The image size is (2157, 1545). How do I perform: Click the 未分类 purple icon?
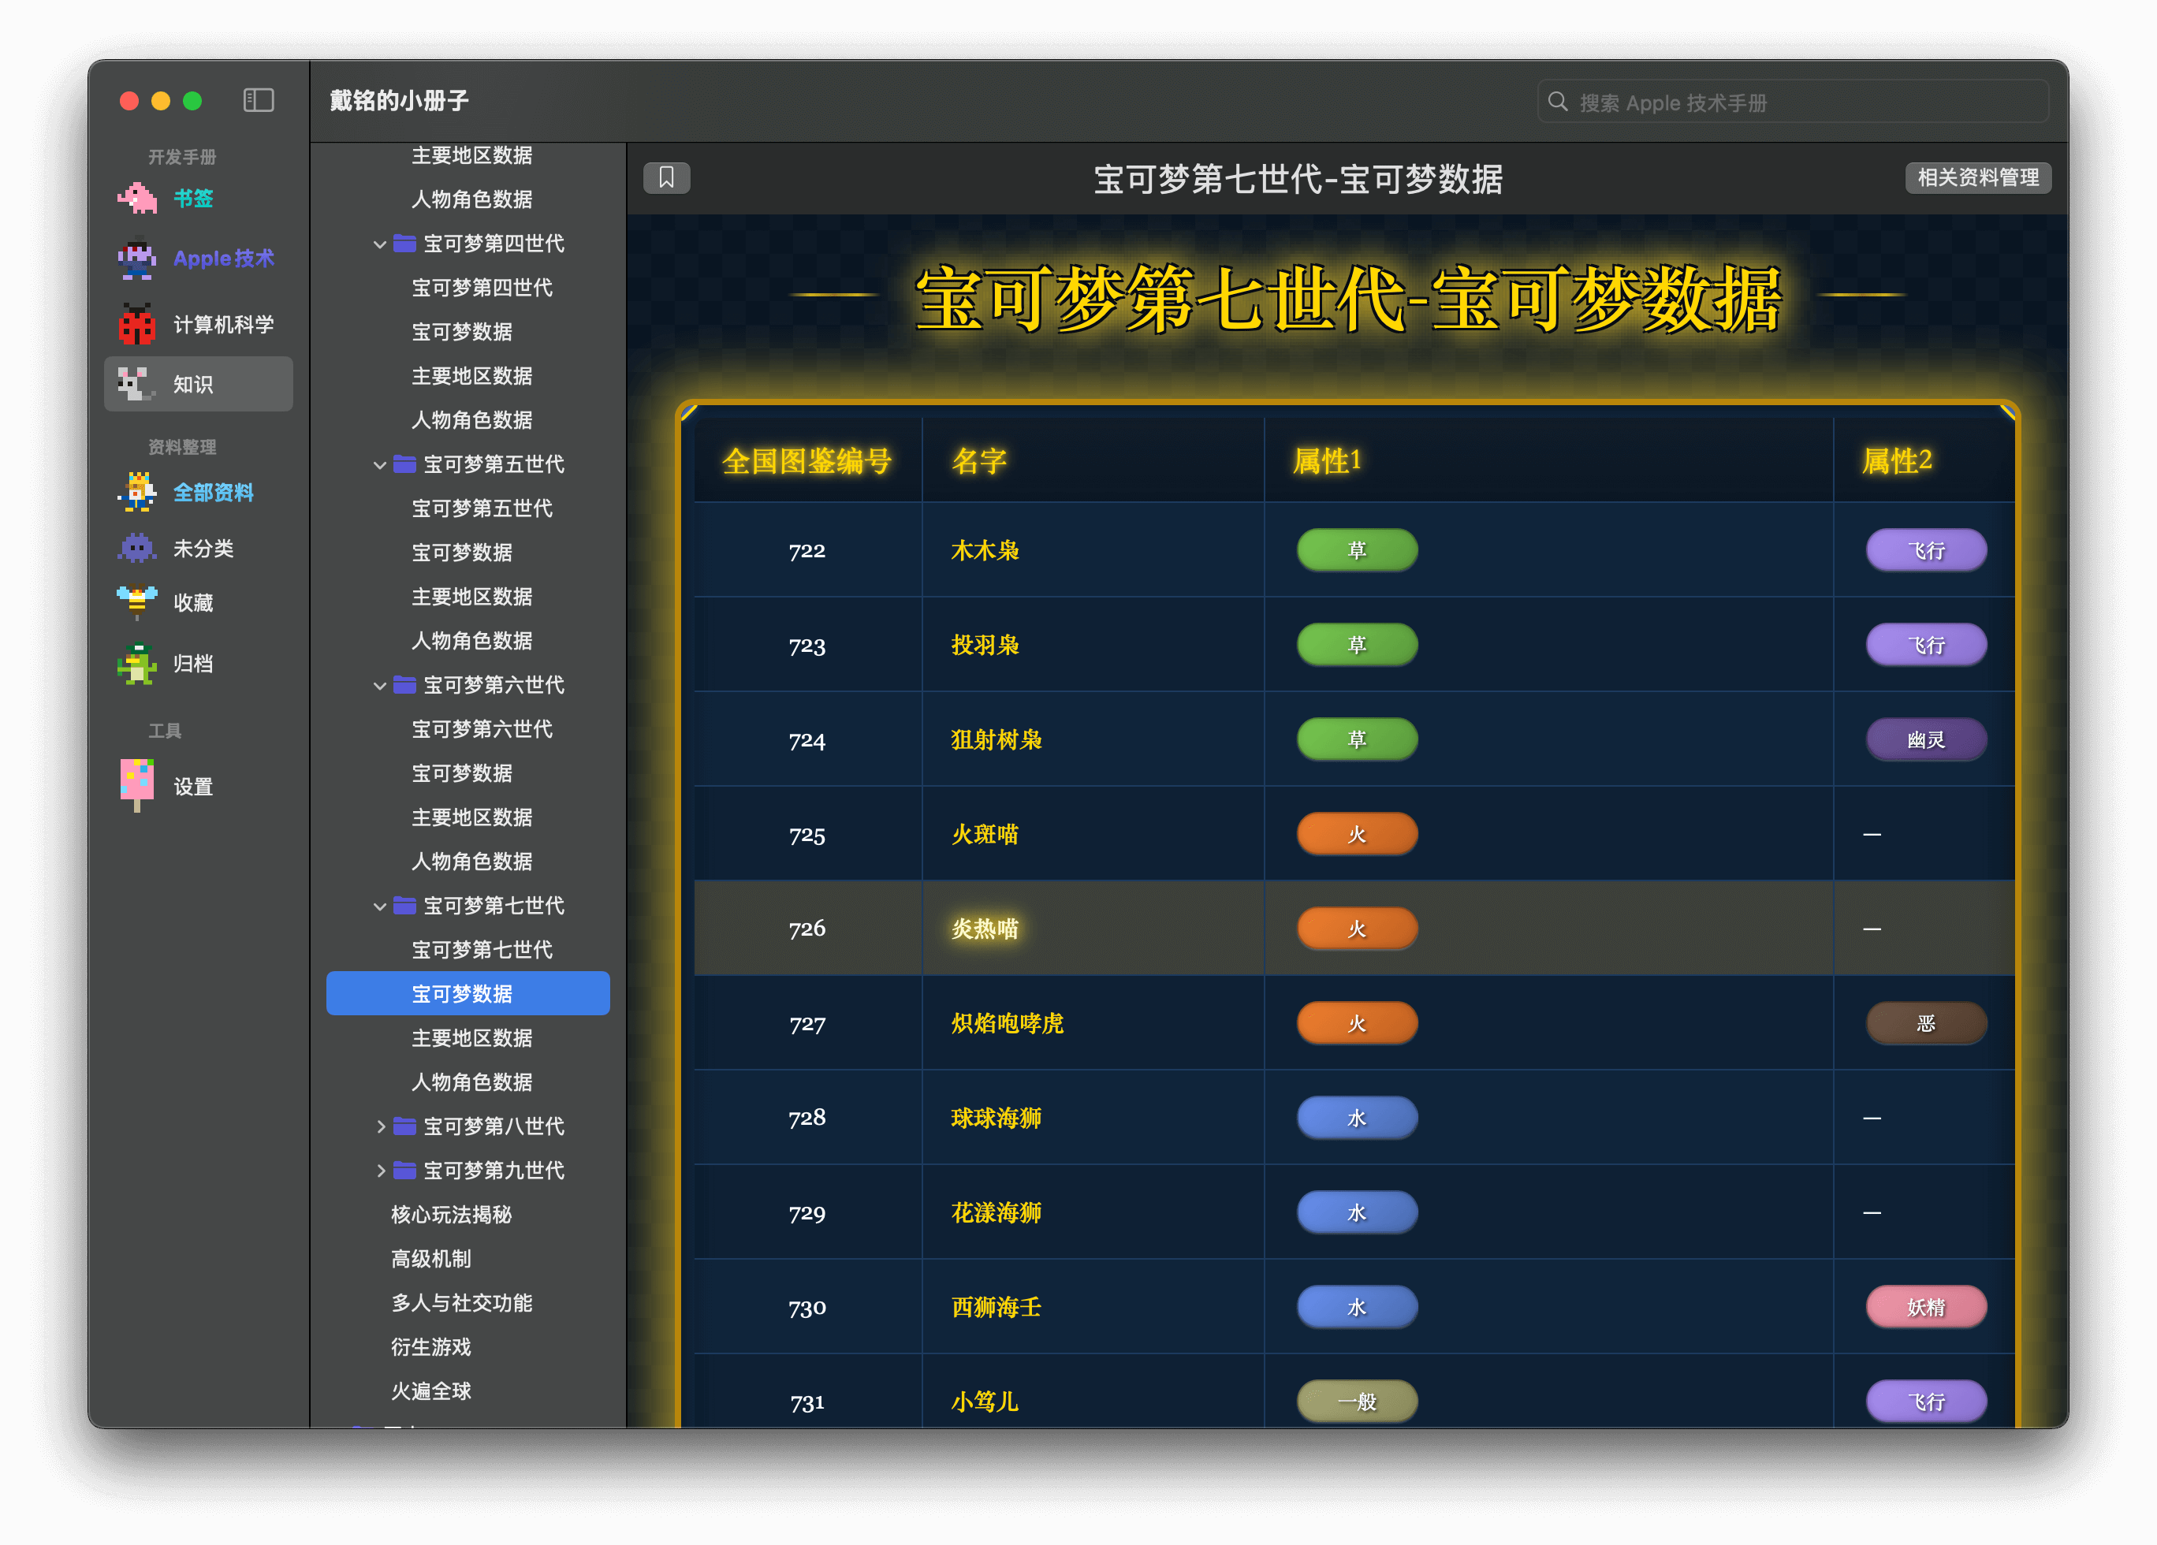point(137,549)
